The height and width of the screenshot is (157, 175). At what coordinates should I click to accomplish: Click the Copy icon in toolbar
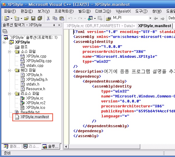tap(55, 18)
